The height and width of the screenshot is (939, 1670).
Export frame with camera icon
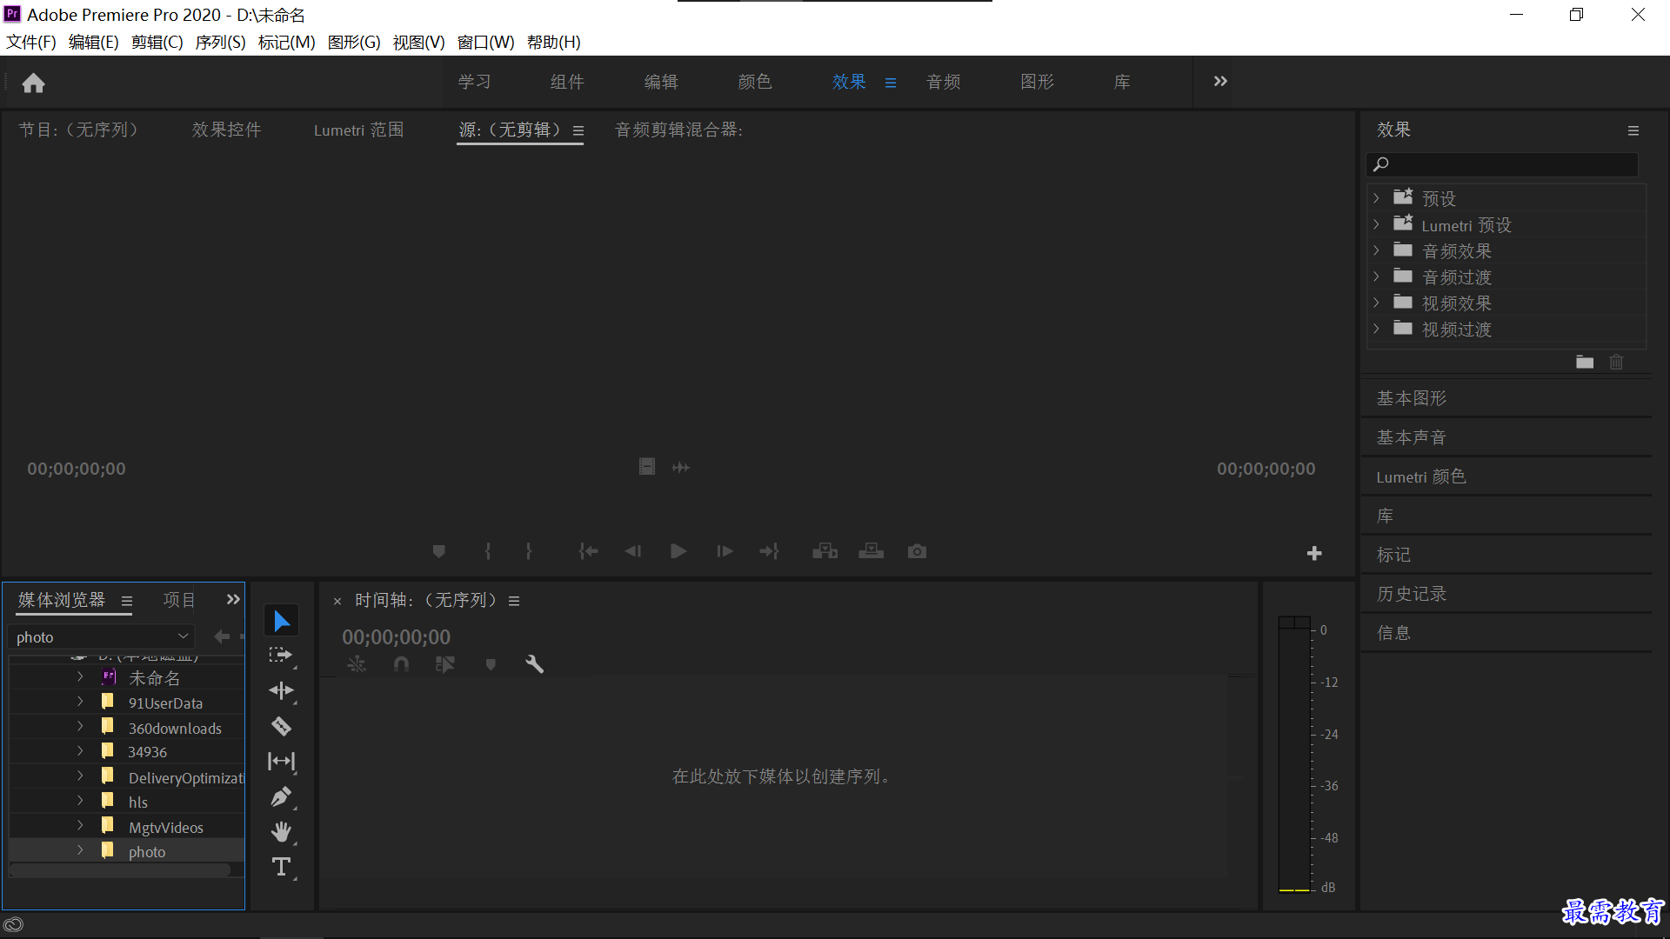point(917,551)
